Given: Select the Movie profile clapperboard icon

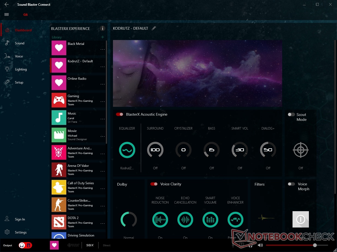Looking at the screenshot, I should [x=59, y=135].
